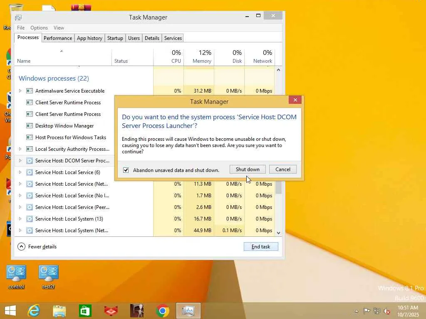The height and width of the screenshot is (319, 426).
Task: Click gear icon of Local System (13)
Action: (x=30, y=219)
